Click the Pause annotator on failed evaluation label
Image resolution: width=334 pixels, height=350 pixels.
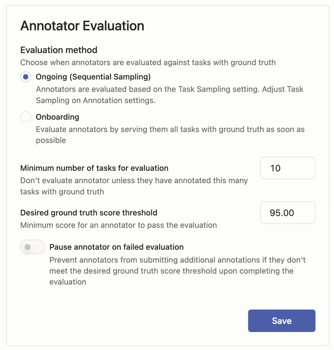(x=116, y=247)
